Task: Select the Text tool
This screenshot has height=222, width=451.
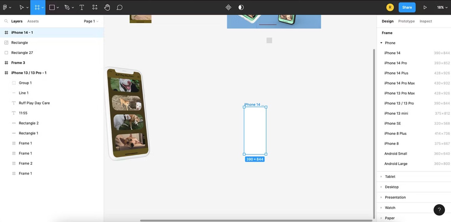Action: coord(82,7)
